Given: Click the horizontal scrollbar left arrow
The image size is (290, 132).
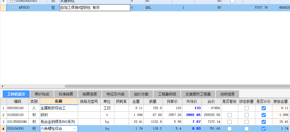Looking at the screenshot, I should click(2, 86).
